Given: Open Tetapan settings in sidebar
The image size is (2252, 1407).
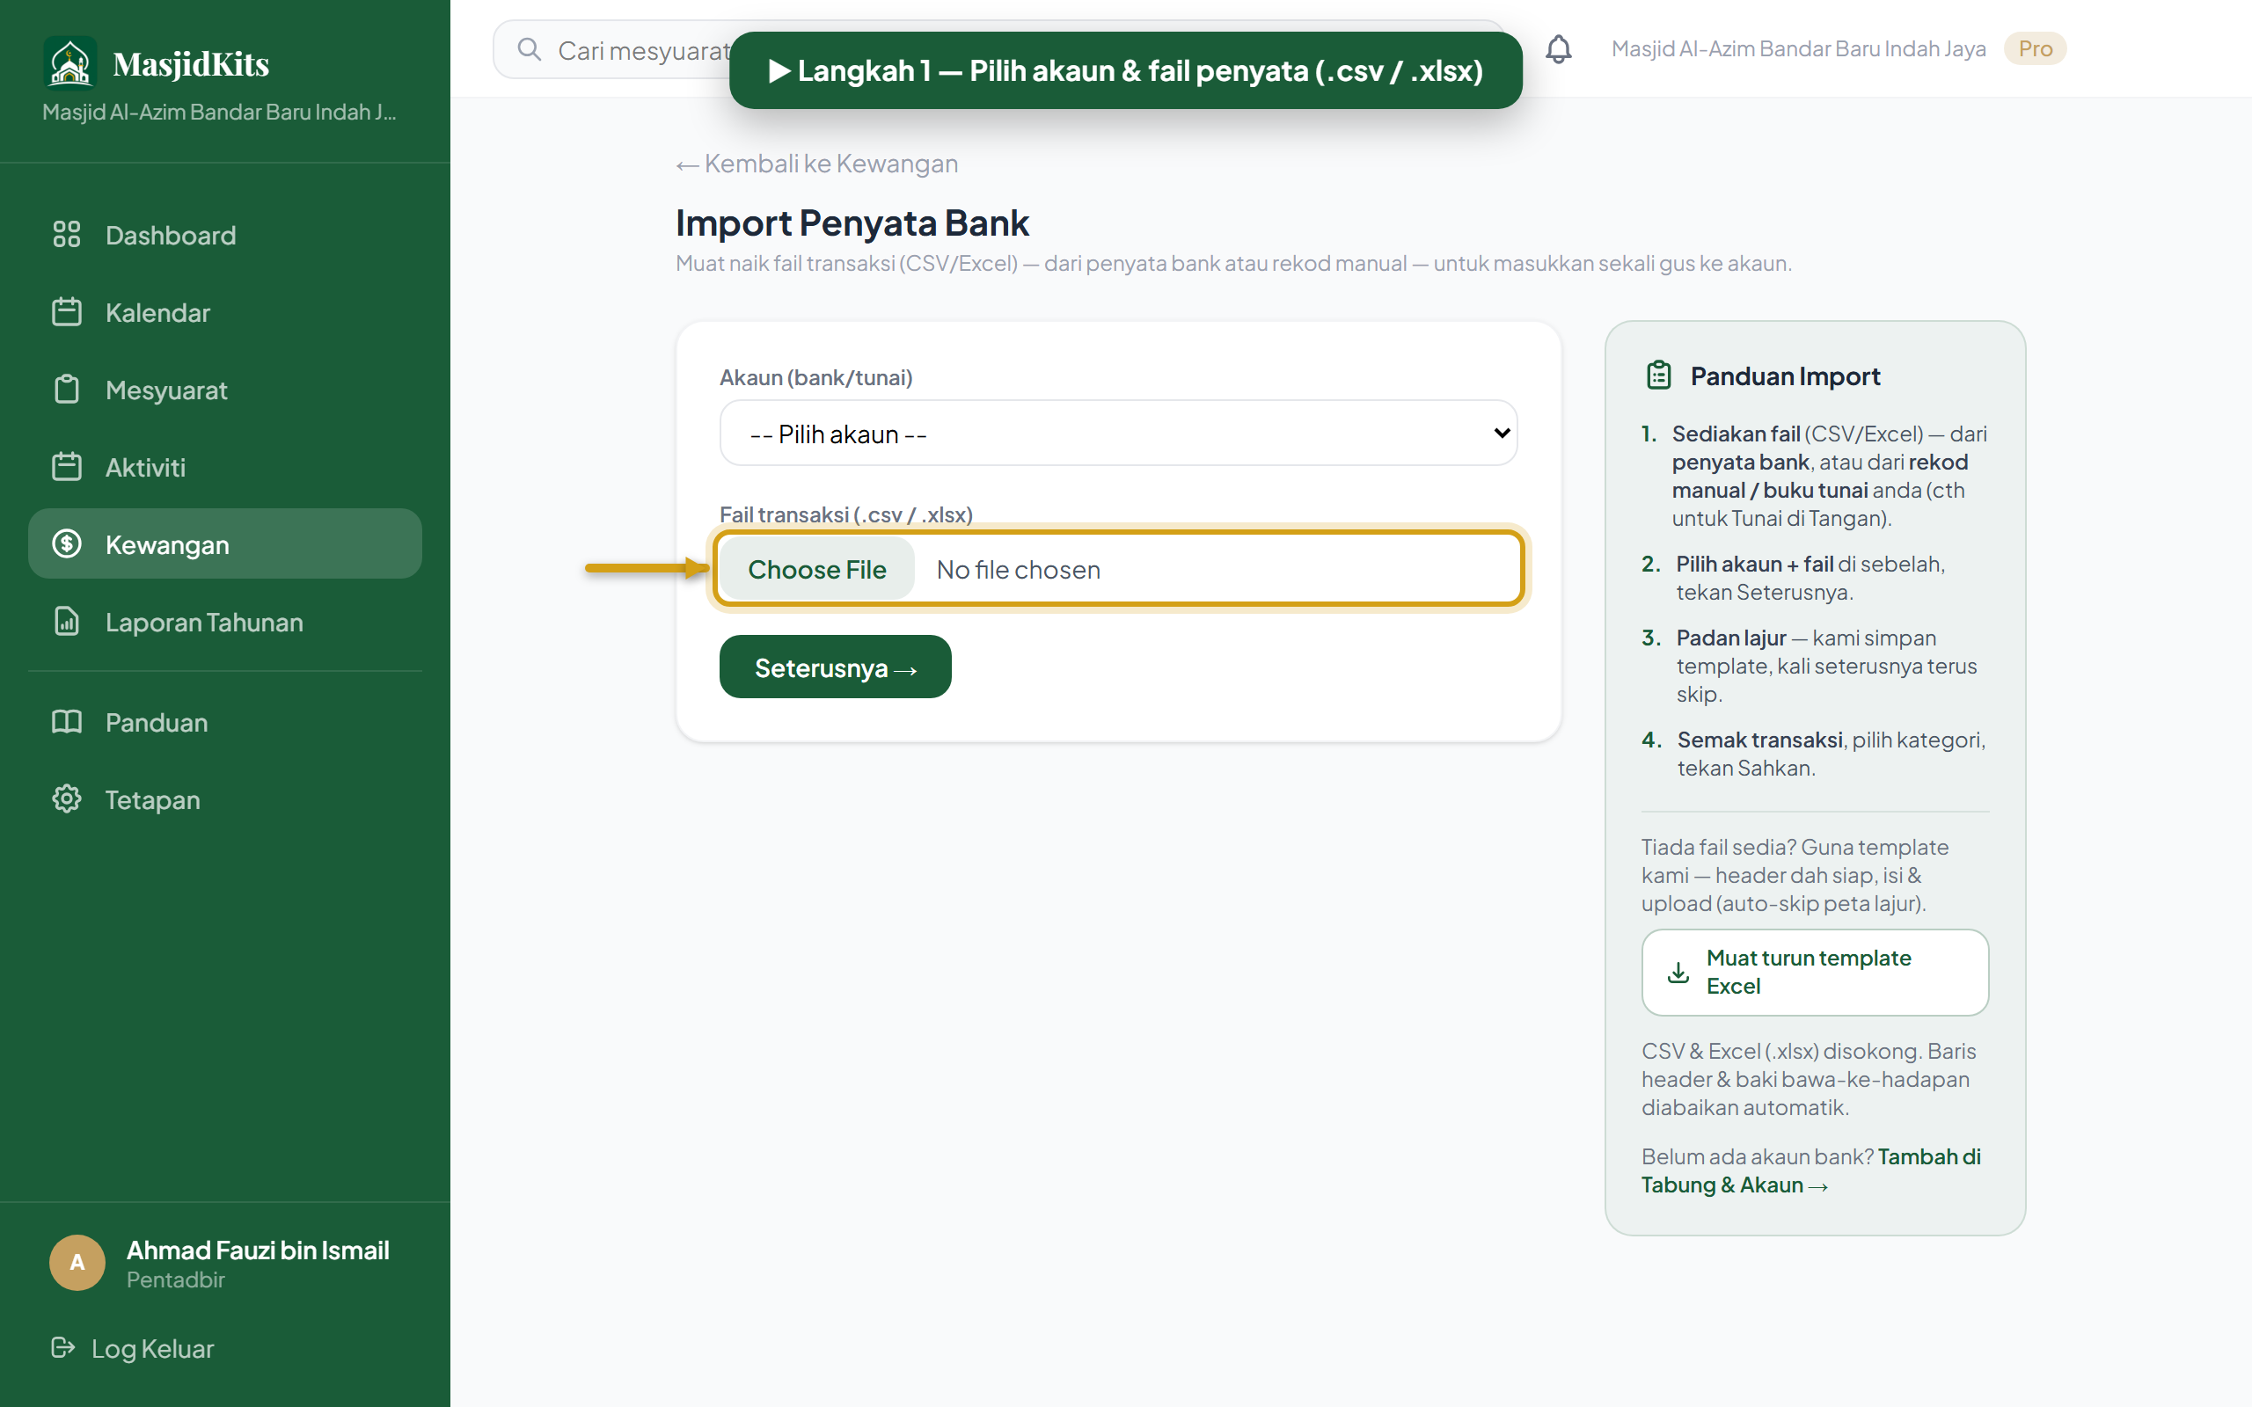Looking at the screenshot, I should [225, 798].
